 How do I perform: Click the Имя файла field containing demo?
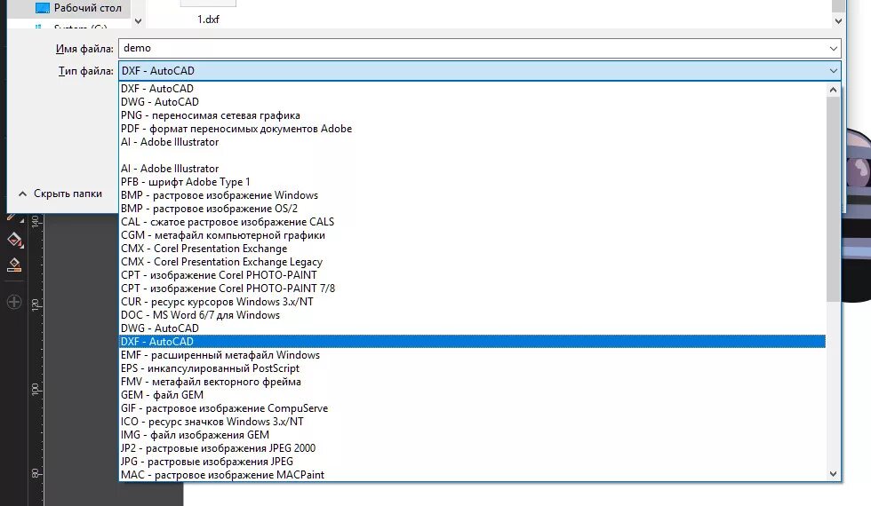(x=479, y=48)
